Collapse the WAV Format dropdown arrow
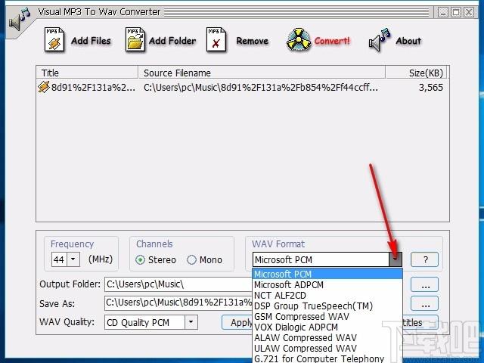The height and width of the screenshot is (363, 484). point(396,259)
